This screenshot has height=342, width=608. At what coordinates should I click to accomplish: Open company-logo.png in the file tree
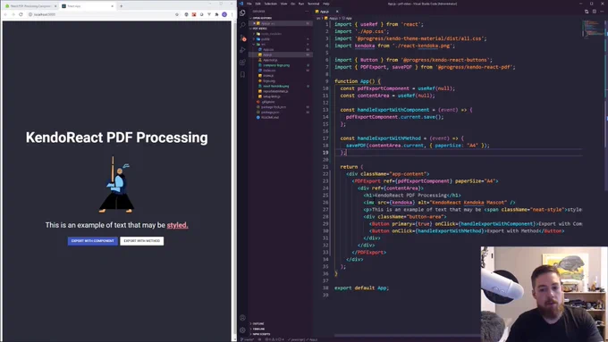(x=281, y=65)
